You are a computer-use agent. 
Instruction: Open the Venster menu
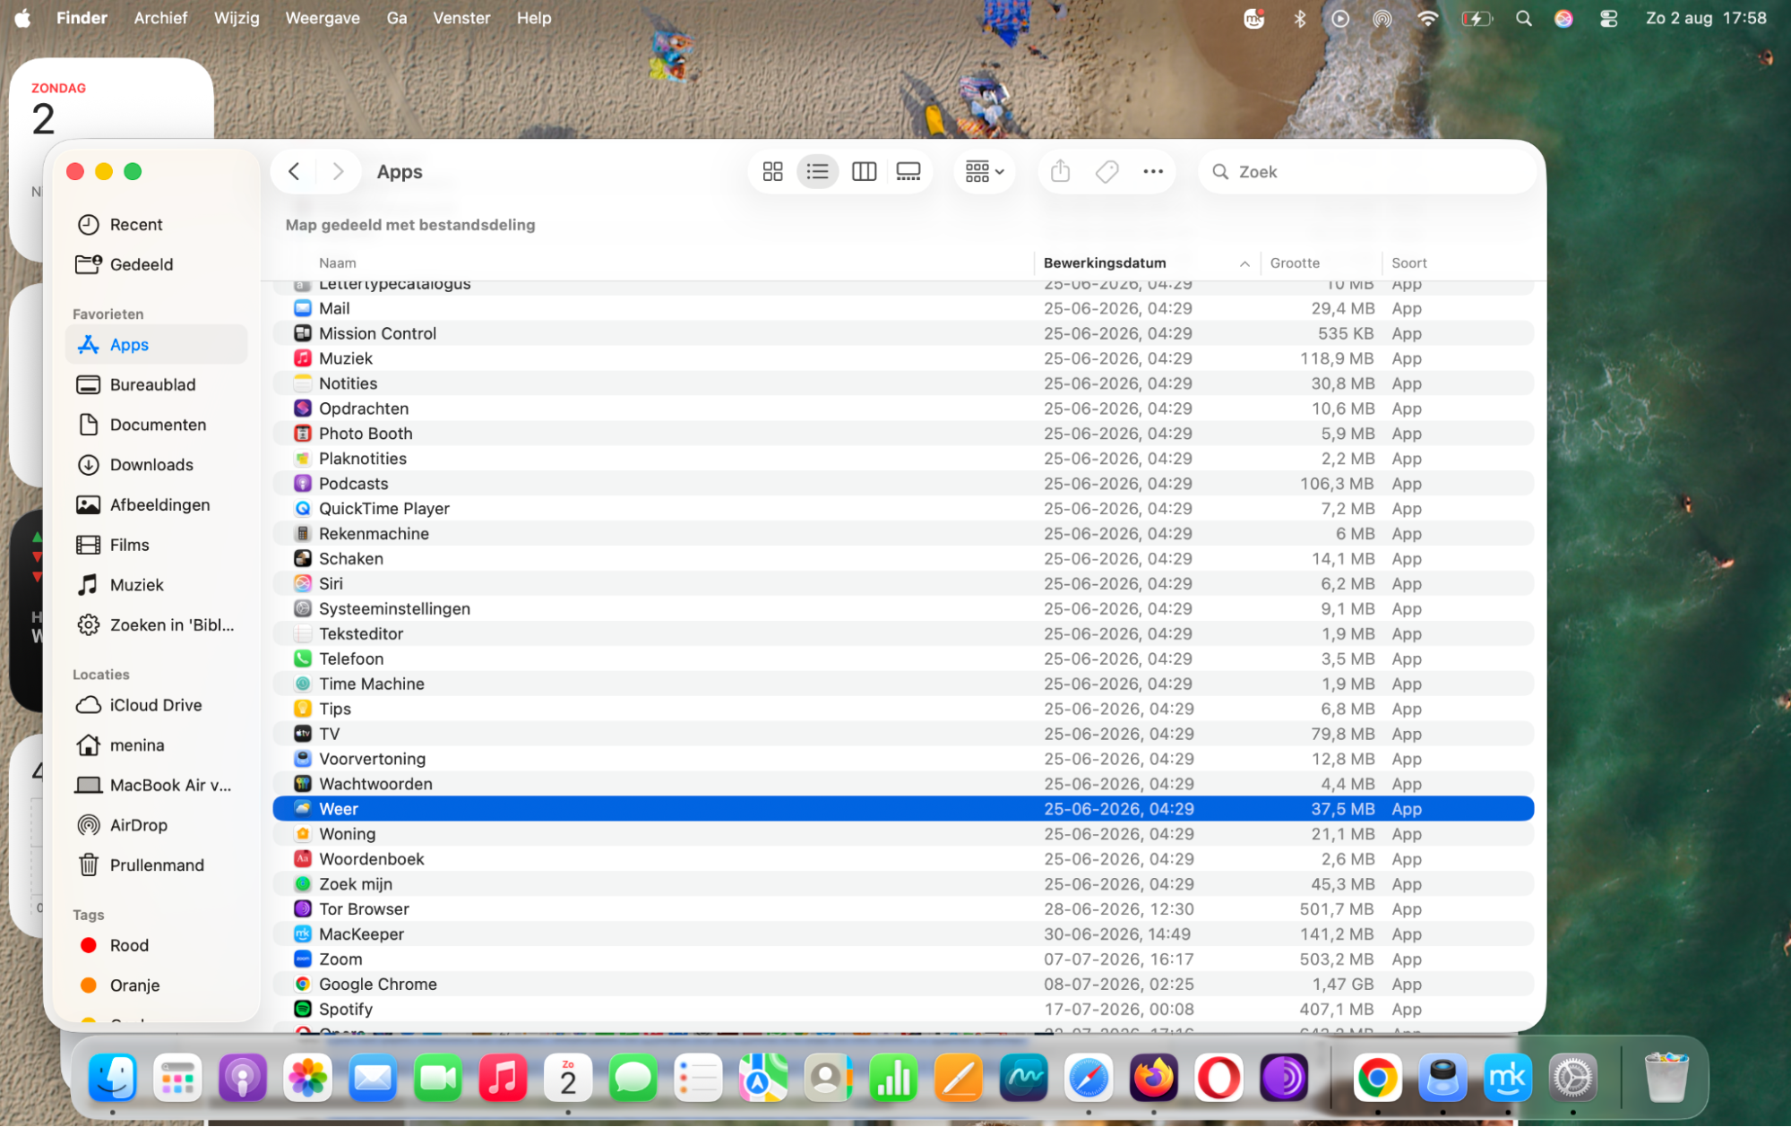click(x=461, y=18)
